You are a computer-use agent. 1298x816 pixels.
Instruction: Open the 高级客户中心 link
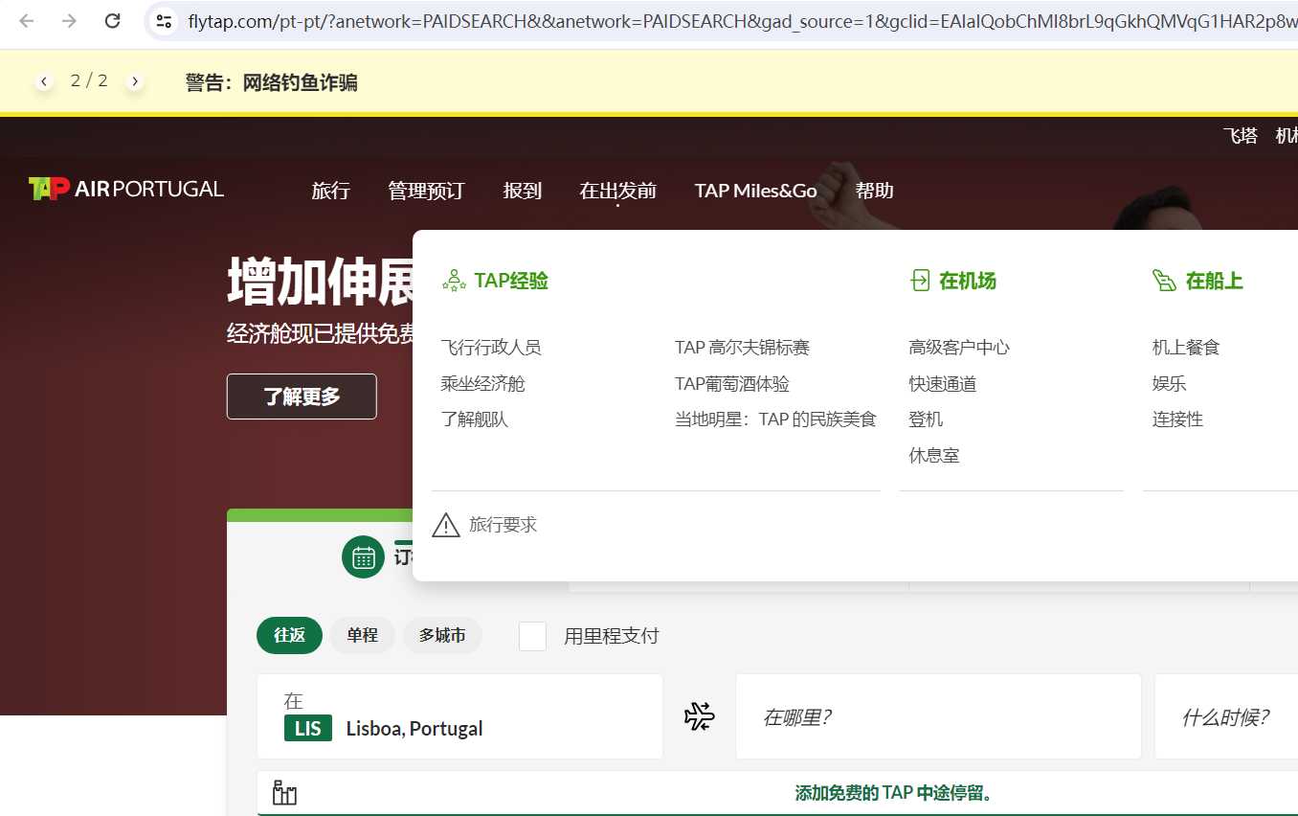tap(959, 348)
